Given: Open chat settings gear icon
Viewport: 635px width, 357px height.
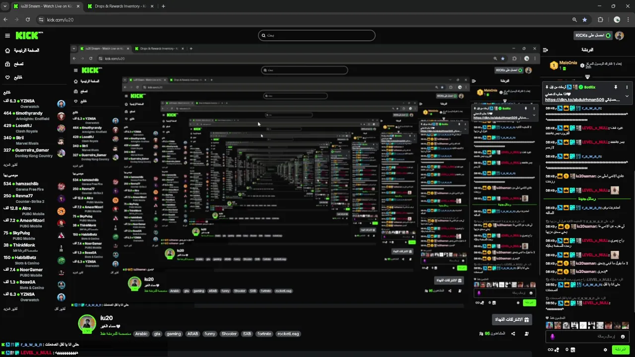Looking at the screenshot, I should (x=605, y=350).
